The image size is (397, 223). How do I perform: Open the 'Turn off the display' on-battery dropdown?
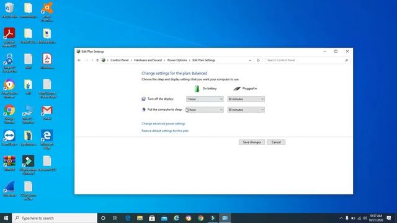(205, 99)
